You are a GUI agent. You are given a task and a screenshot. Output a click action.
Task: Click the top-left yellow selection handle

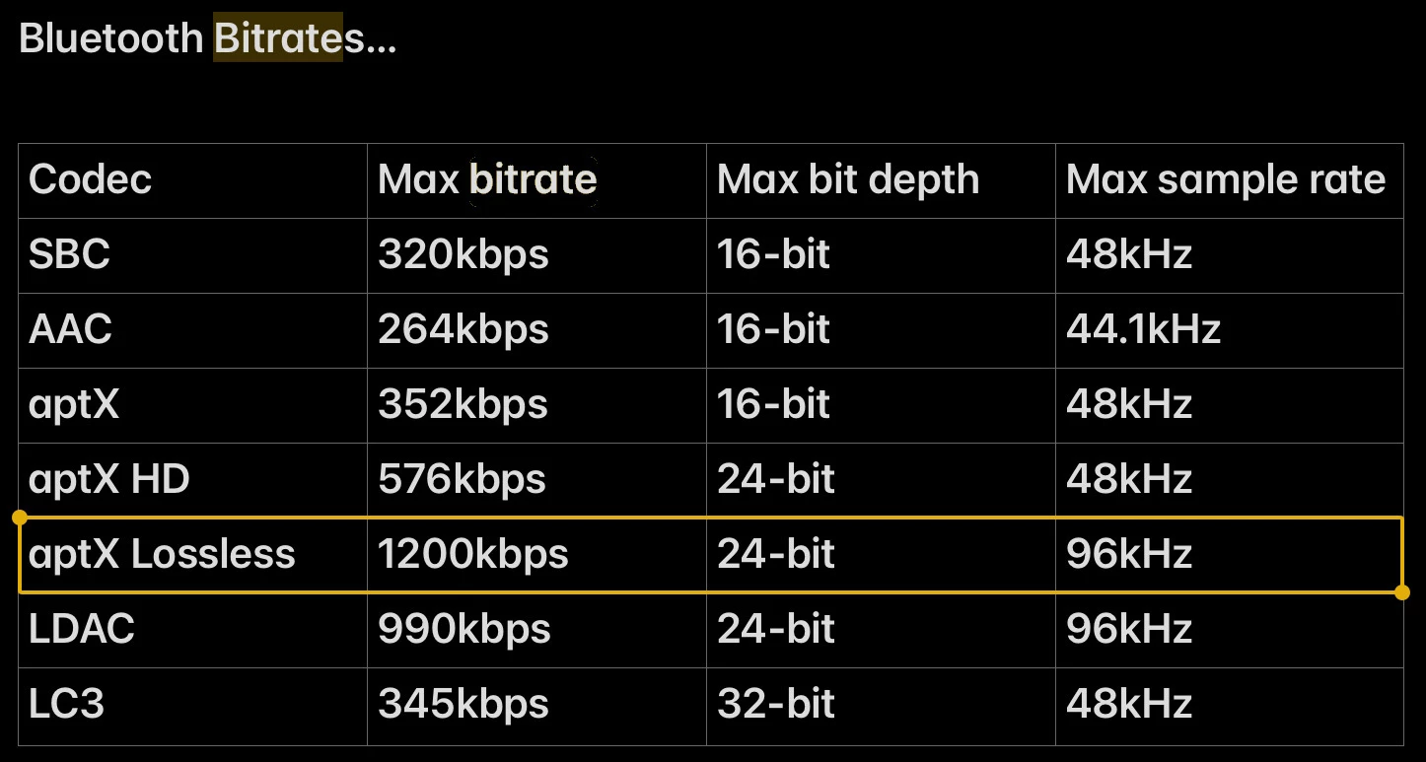19,517
